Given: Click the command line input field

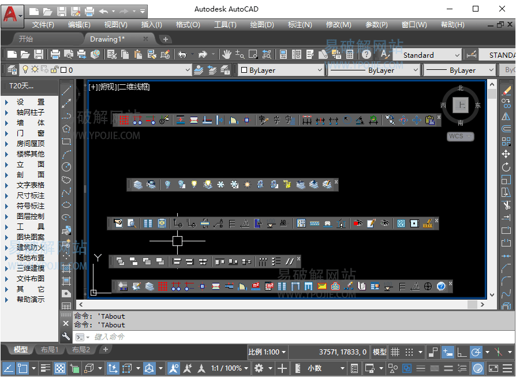Looking at the screenshot, I should click(x=231, y=337).
